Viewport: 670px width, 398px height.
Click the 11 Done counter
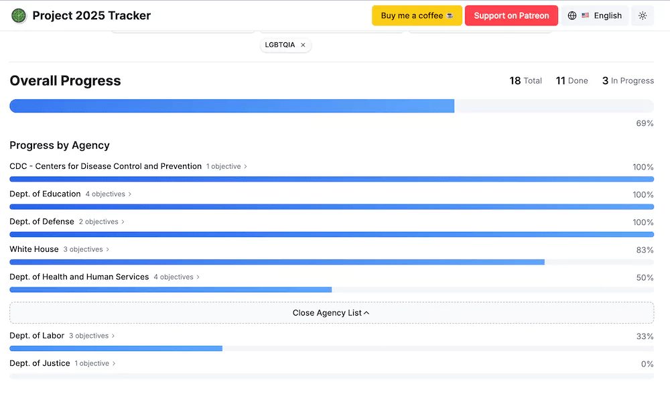[x=572, y=80]
